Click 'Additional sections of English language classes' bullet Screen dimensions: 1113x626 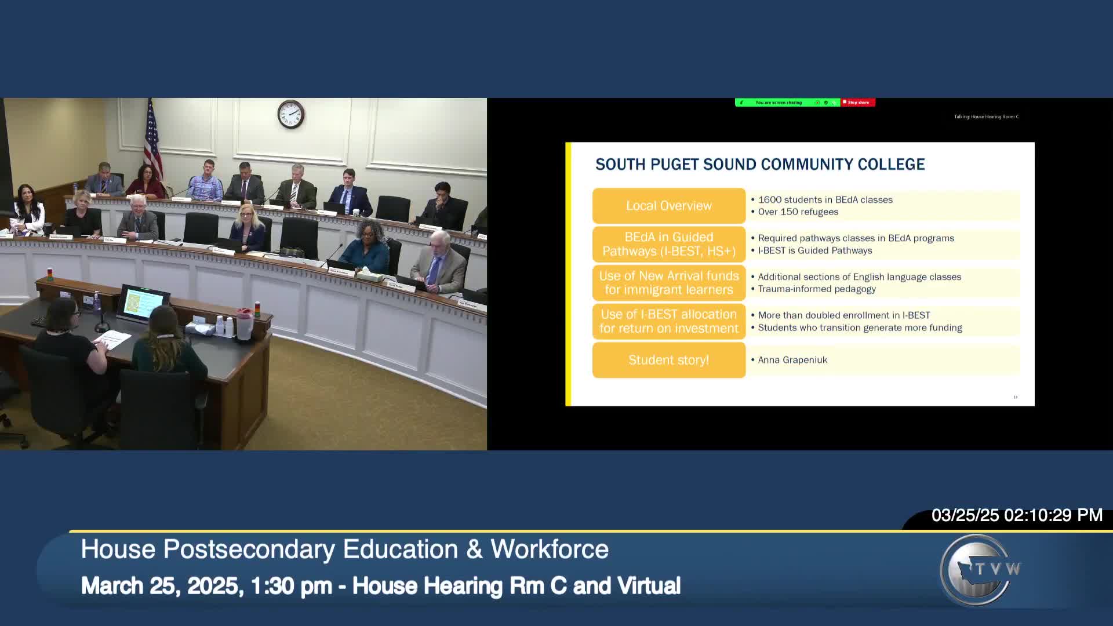click(x=860, y=277)
